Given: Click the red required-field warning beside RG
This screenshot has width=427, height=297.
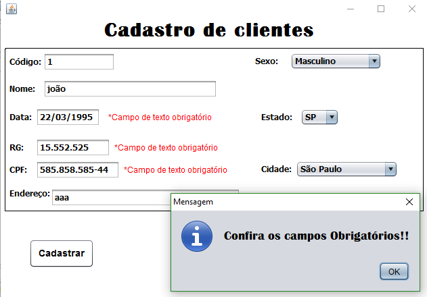Looking at the screenshot, I should tap(166, 148).
